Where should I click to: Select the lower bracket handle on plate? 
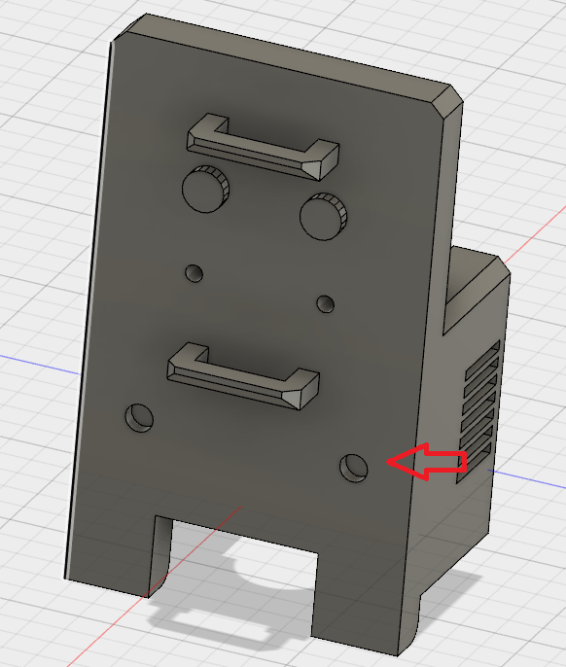[243, 376]
